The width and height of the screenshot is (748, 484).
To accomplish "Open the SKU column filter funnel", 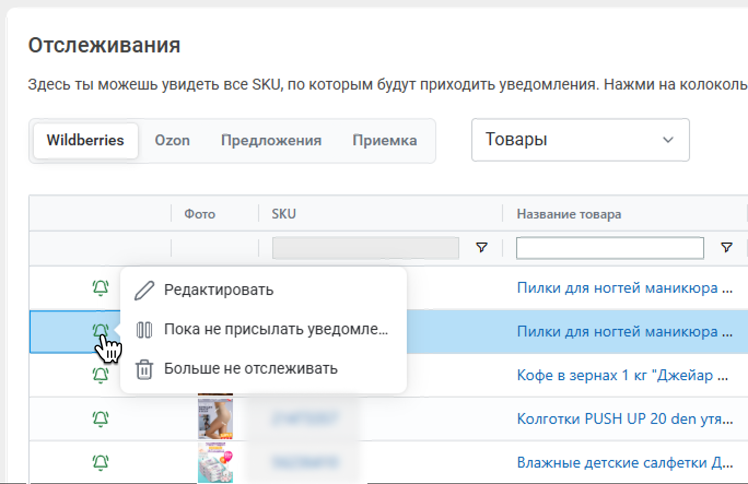I will pyautogui.click(x=481, y=248).
